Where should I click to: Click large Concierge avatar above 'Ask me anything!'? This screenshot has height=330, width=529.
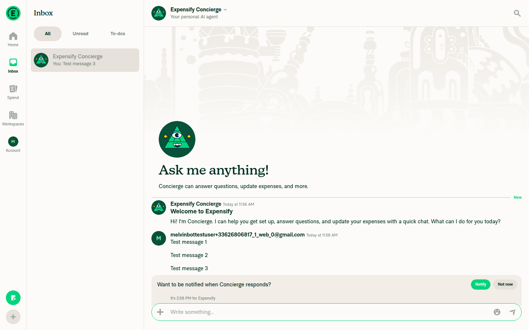[177, 139]
